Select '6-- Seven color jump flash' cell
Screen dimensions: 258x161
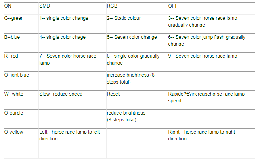212,43
